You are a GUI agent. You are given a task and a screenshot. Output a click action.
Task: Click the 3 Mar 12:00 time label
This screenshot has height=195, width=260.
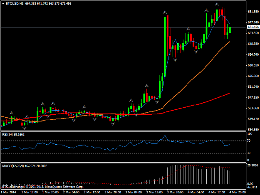(x=154, y=192)
